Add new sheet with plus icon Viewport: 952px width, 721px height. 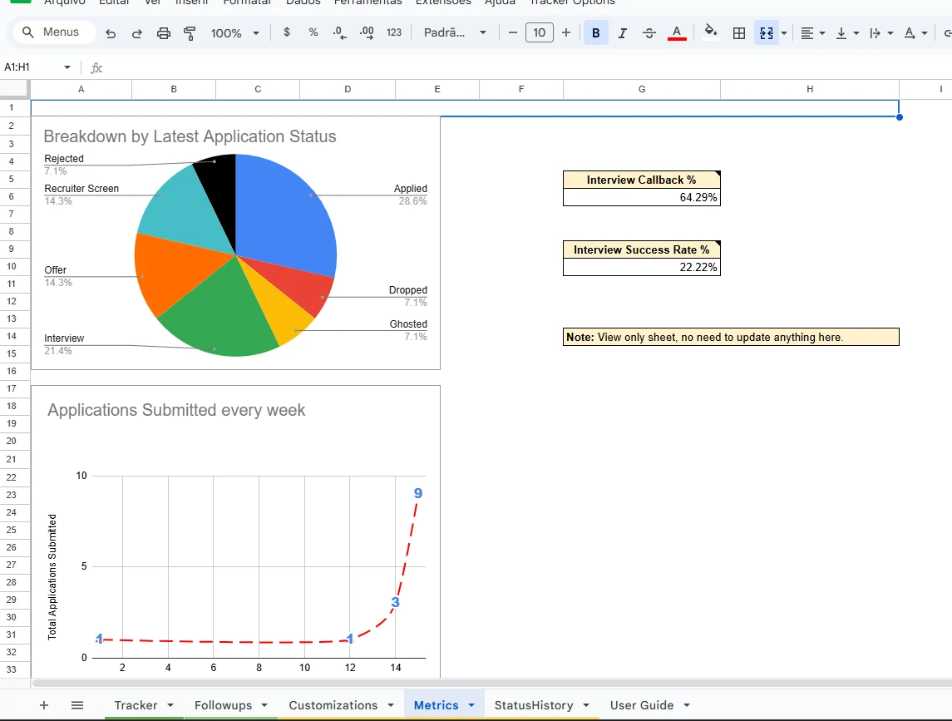(x=44, y=705)
